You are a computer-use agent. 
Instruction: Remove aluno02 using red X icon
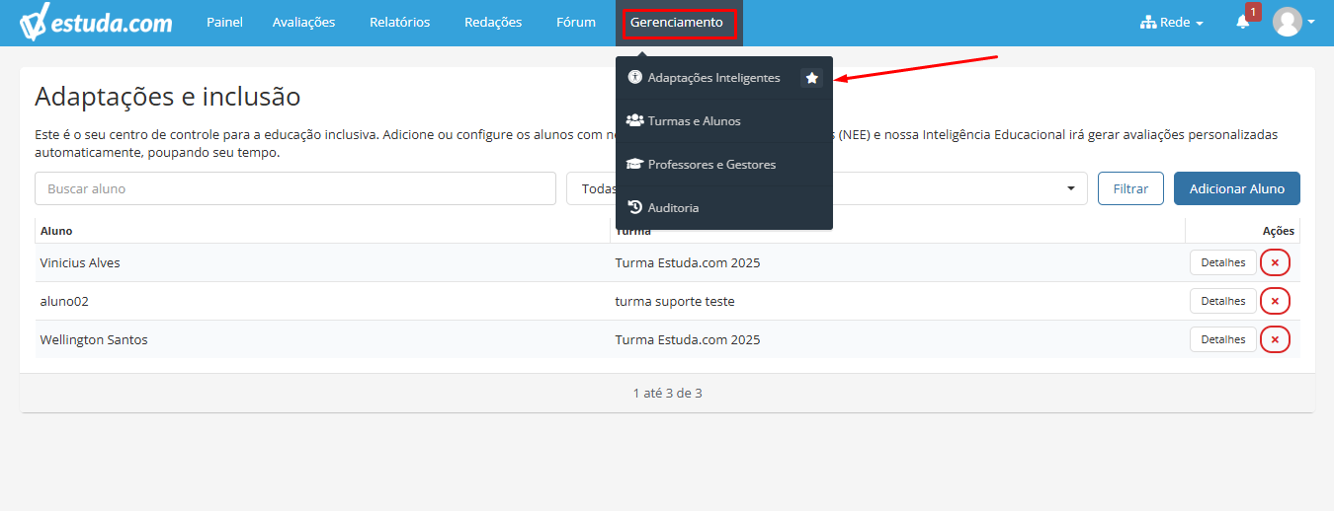tap(1275, 301)
